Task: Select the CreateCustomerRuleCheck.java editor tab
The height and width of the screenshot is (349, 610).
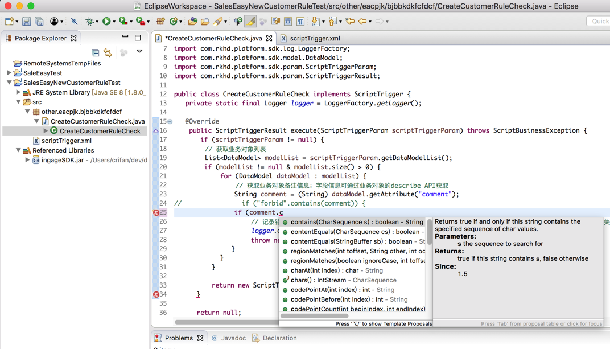Action: tap(213, 38)
